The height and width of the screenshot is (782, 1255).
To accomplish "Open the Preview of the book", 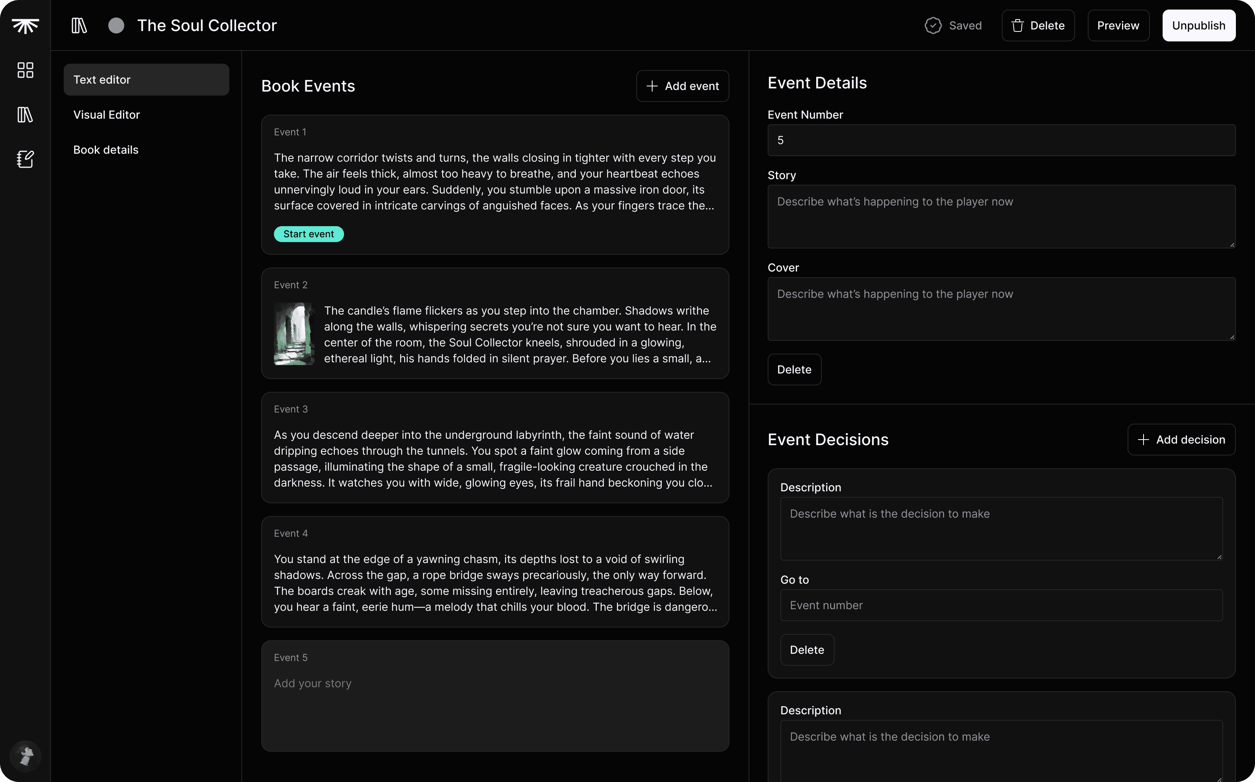I will [x=1118, y=25].
